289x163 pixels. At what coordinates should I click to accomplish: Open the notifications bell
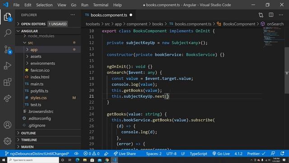pos(282,153)
